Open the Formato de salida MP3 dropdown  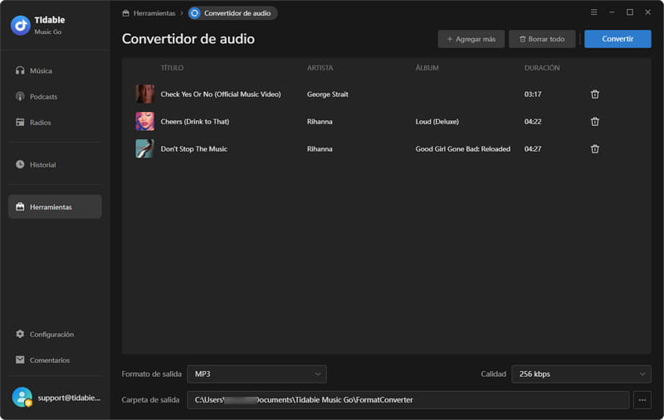pyautogui.click(x=256, y=374)
